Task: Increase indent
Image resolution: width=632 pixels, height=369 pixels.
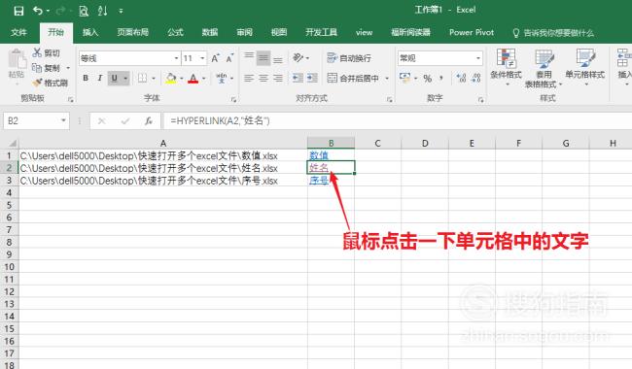Action: [312, 78]
